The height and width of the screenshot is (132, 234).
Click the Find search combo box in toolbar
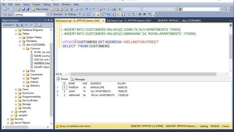tap(201, 9)
